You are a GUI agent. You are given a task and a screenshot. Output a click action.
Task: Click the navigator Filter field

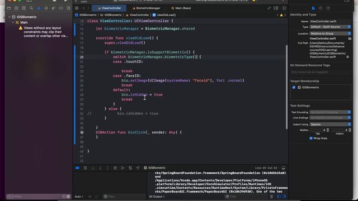[39, 197]
